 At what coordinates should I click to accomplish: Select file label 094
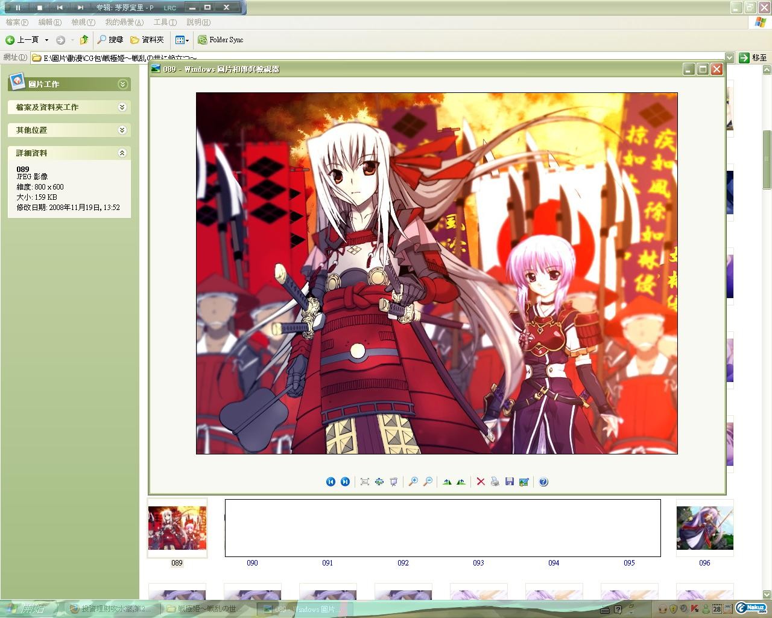click(x=554, y=563)
